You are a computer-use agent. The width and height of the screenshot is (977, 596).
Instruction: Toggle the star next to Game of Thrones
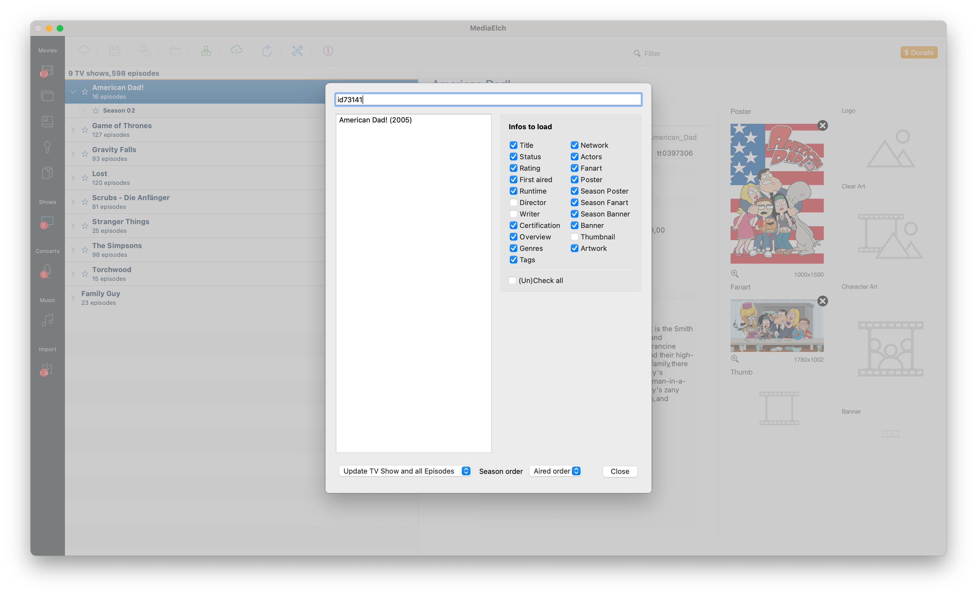click(x=85, y=130)
